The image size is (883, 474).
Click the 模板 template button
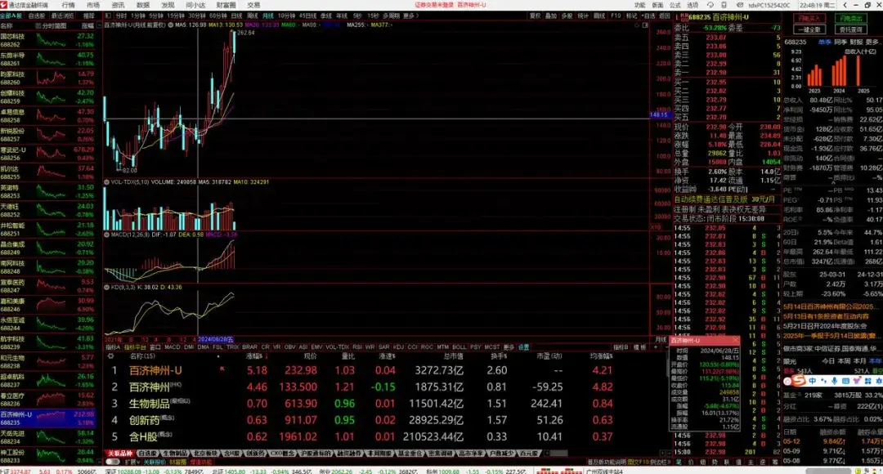639,347
